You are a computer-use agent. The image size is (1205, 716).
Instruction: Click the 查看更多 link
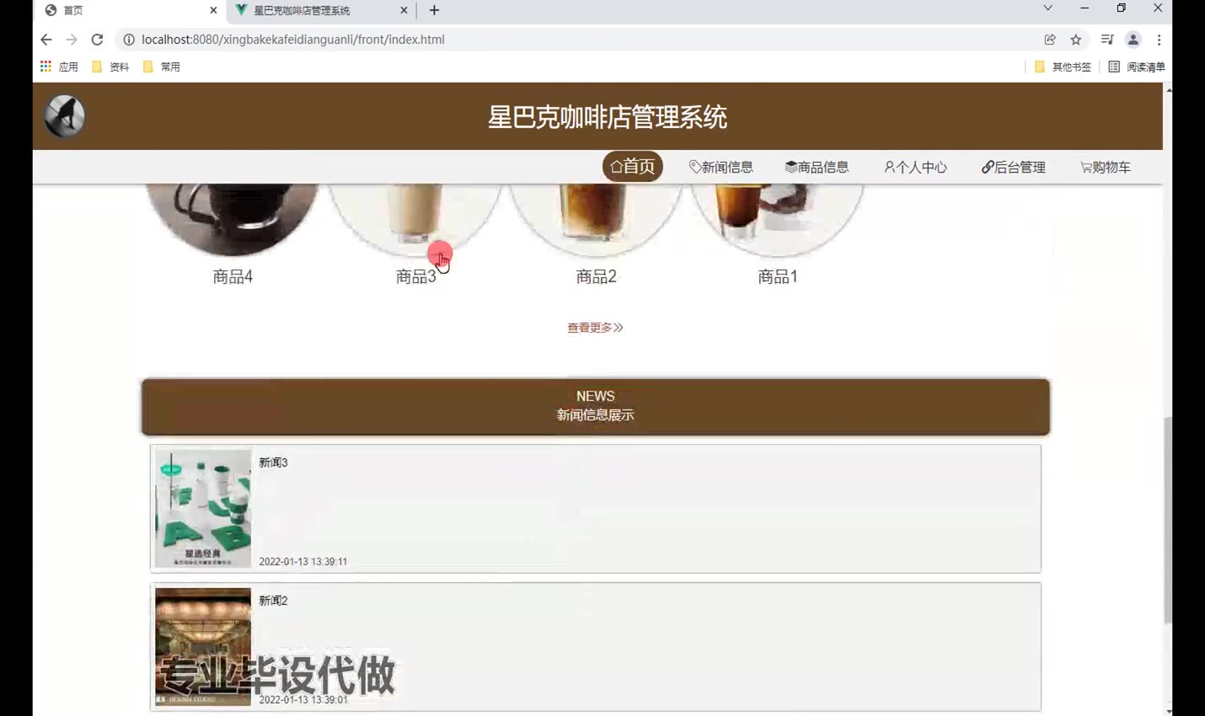[595, 328]
